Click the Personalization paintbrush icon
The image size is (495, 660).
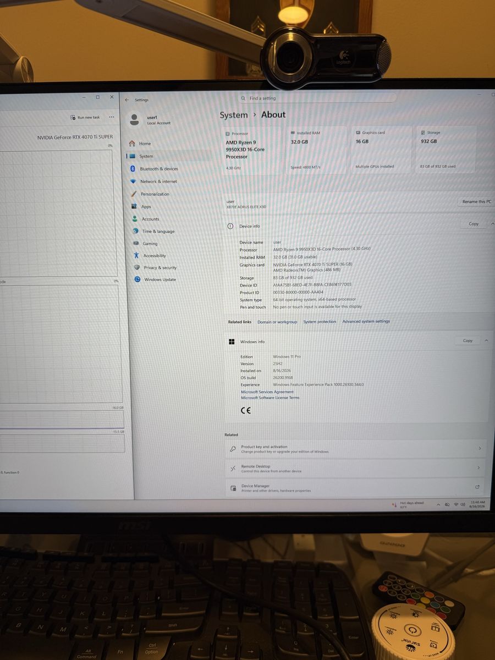tap(134, 194)
